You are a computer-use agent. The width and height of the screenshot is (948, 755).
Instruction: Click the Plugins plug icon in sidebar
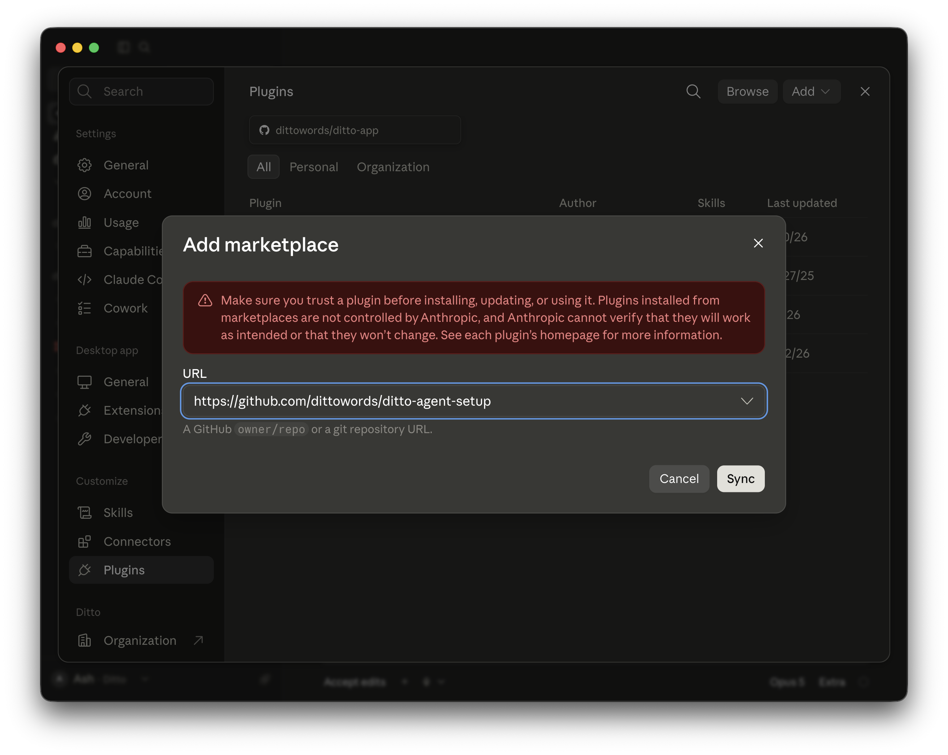(85, 570)
